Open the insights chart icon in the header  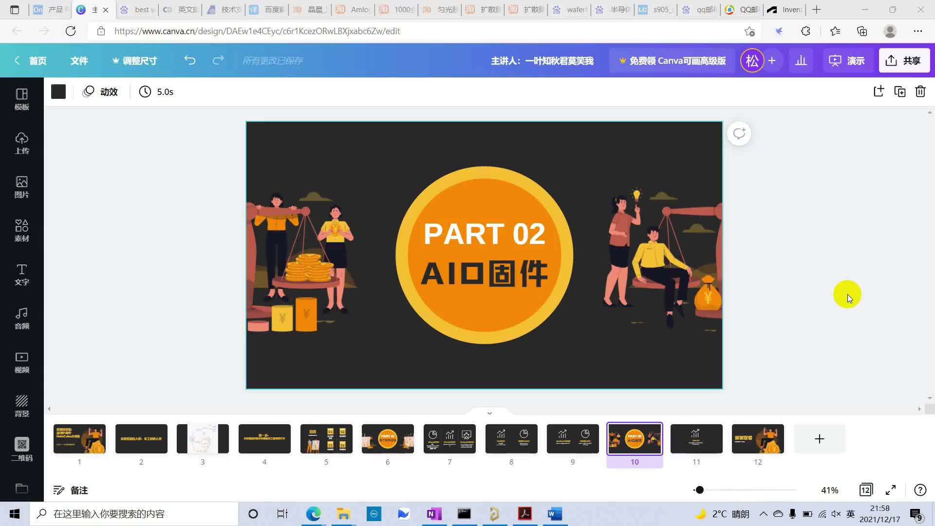click(801, 60)
